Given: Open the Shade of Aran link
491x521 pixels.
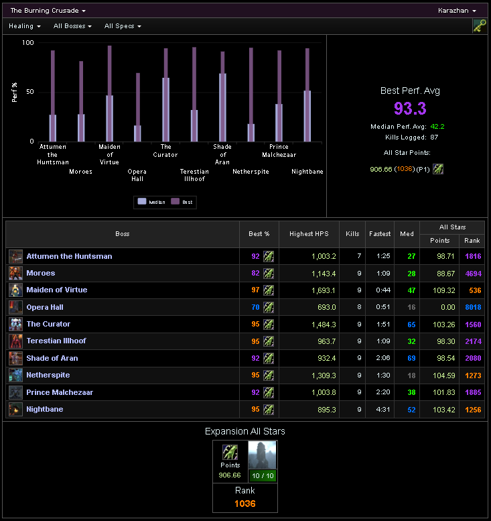Looking at the screenshot, I should [x=52, y=358].
